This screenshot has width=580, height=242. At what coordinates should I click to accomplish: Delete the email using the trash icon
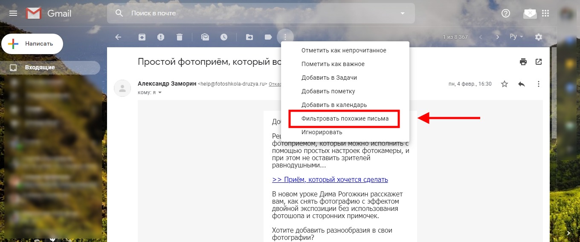180,37
